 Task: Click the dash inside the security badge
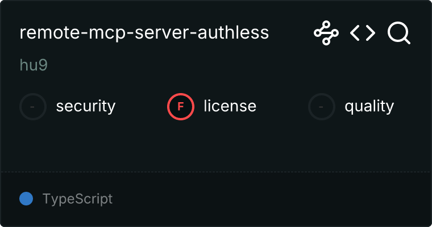point(32,107)
